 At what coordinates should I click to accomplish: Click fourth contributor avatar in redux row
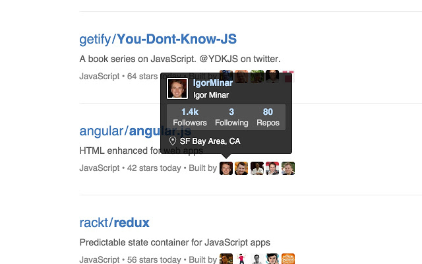272,259
